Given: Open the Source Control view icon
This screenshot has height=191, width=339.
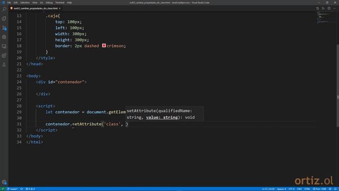Looking at the screenshot, I should pyautogui.click(x=4, y=28).
